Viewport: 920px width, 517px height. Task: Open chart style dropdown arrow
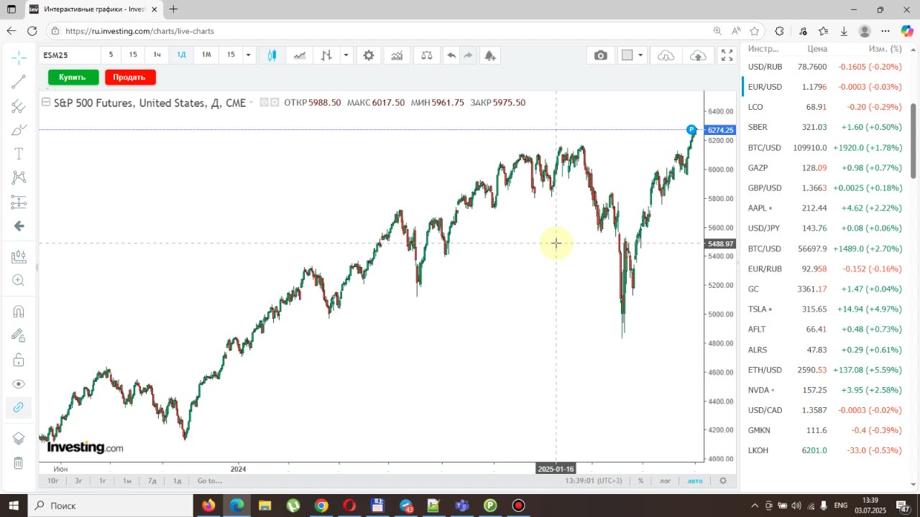coord(346,55)
